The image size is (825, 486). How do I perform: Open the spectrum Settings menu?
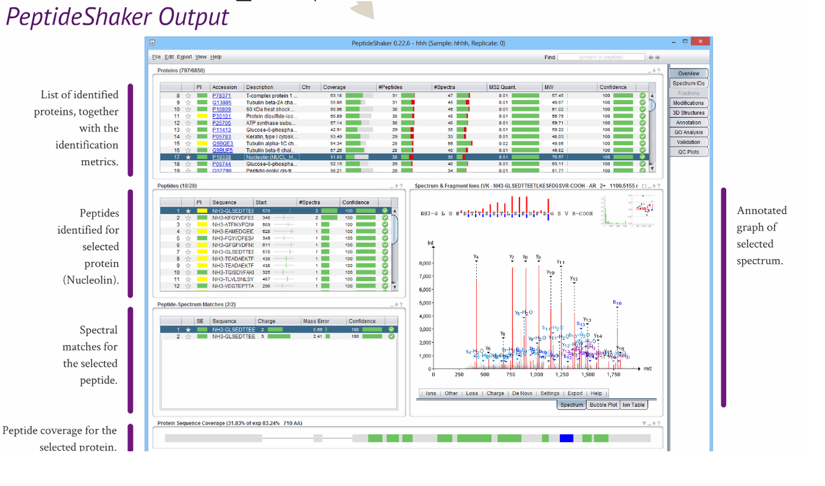click(550, 393)
